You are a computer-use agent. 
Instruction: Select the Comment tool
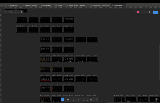point(87,100)
